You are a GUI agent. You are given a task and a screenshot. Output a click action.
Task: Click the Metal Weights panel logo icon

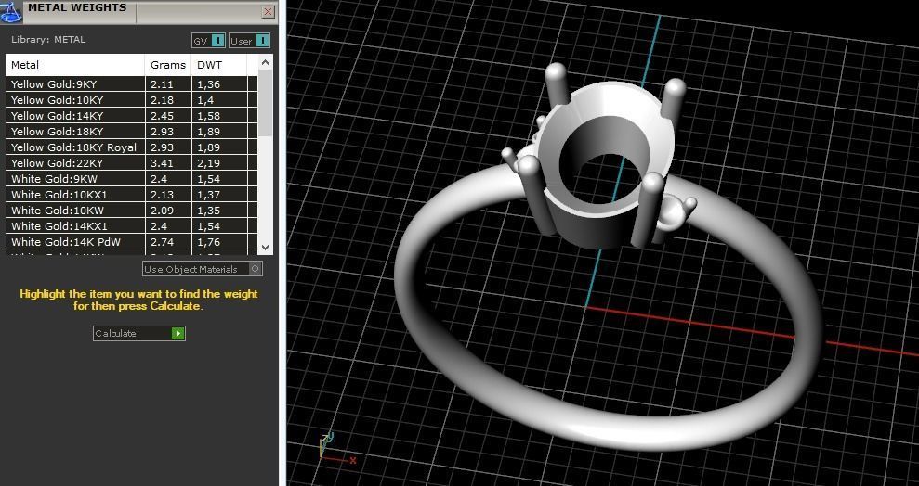[11, 12]
